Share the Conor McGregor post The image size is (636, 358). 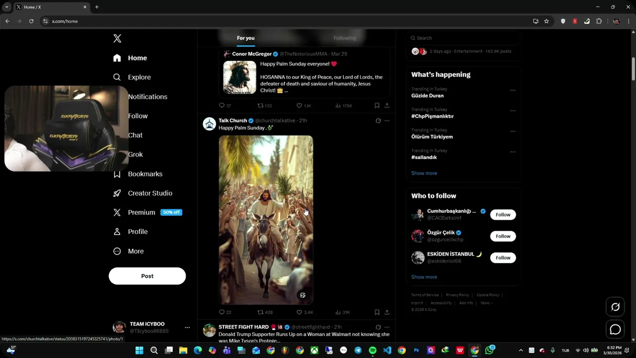pyautogui.click(x=387, y=105)
